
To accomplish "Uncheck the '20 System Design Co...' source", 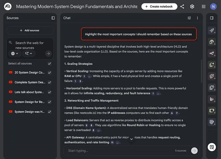I will [x=50, y=73].
